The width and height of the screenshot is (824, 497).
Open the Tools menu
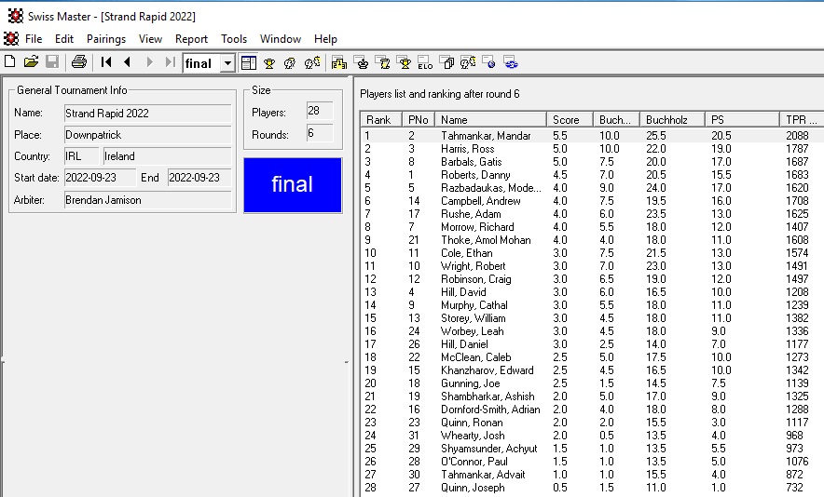point(234,39)
